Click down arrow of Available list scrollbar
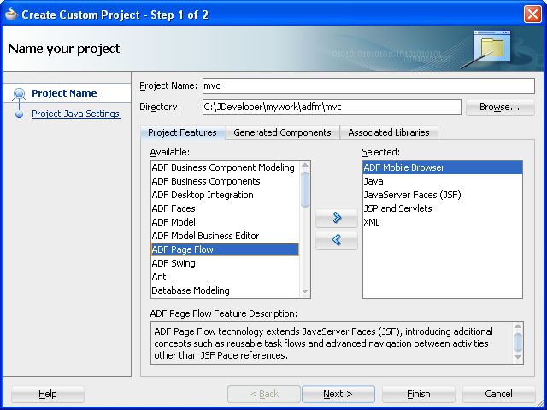This screenshot has width=547, height=410. pos(305,291)
